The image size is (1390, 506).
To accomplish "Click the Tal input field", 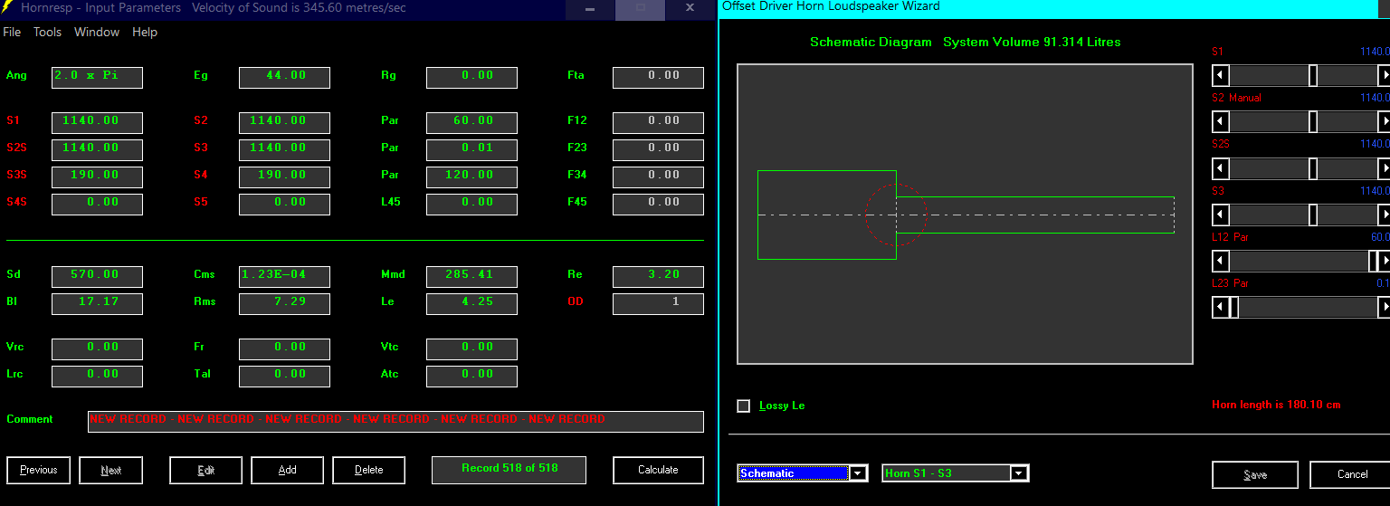I will 284,376.
